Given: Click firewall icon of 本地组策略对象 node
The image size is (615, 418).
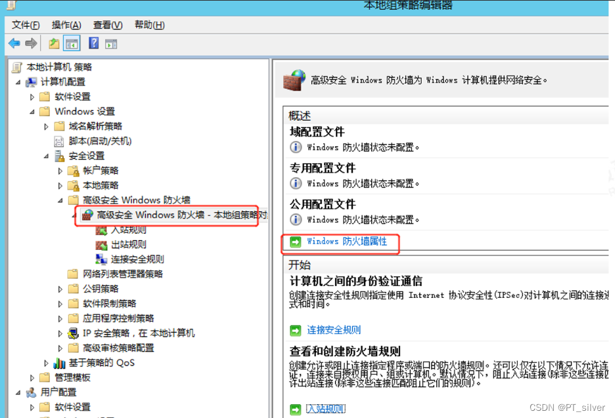Looking at the screenshot, I should pyautogui.click(x=87, y=215).
